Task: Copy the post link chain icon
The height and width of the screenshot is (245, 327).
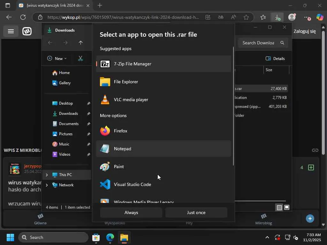Action: click(315, 150)
